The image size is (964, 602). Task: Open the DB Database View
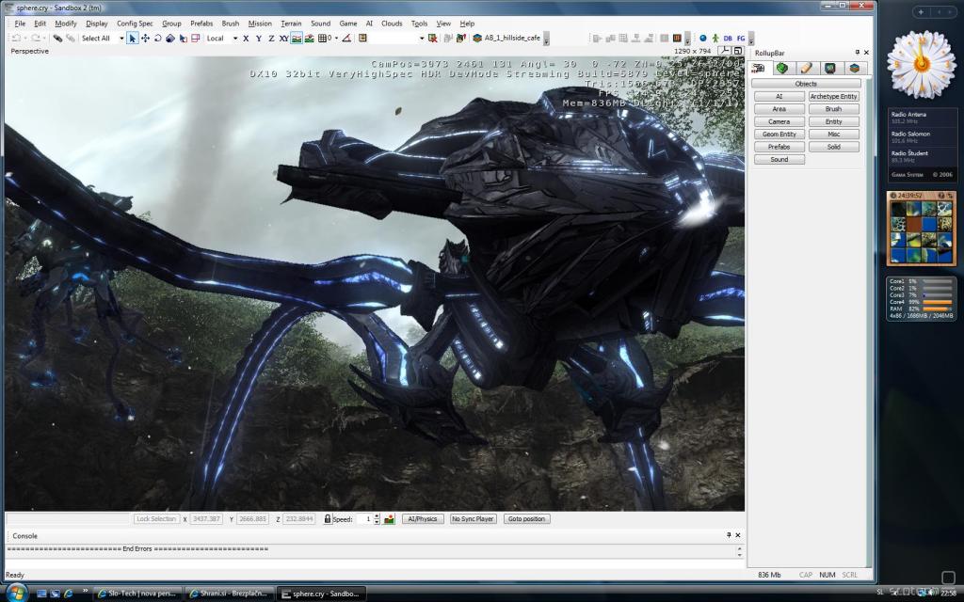point(728,38)
